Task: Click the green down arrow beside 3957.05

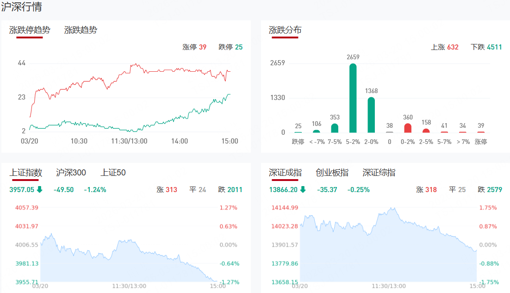Action: point(39,189)
